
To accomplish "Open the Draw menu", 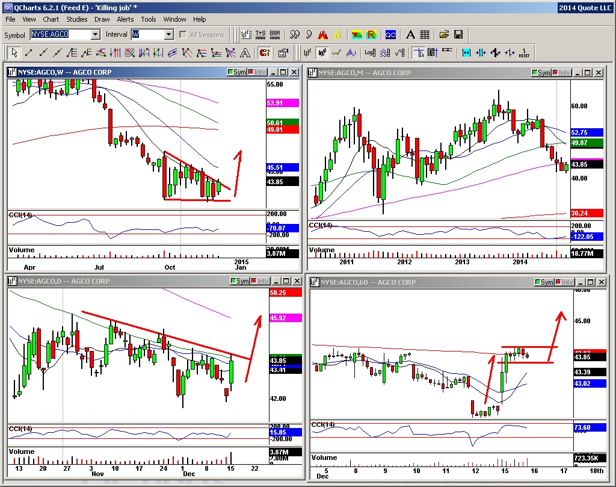I will coord(102,19).
